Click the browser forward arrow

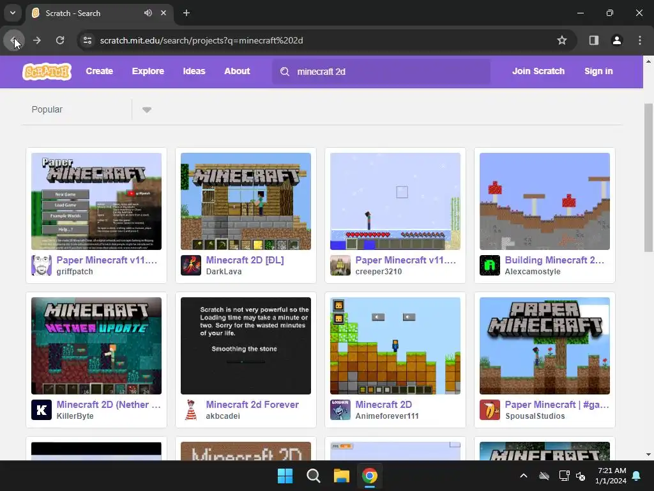[x=37, y=40]
